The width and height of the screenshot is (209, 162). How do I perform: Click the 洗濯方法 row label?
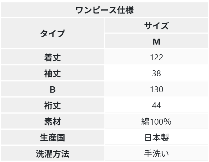pyautogui.click(x=52, y=154)
